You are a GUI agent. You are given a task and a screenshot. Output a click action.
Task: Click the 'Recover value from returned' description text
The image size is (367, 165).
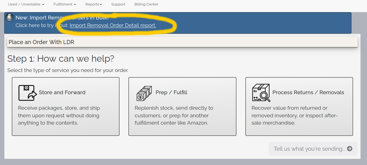pyautogui.click(x=294, y=115)
